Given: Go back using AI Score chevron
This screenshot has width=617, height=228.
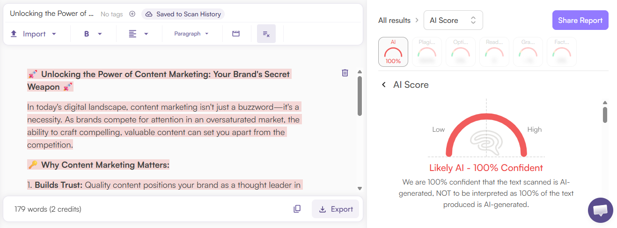Looking at the screenshot, I should click(384, 85).
